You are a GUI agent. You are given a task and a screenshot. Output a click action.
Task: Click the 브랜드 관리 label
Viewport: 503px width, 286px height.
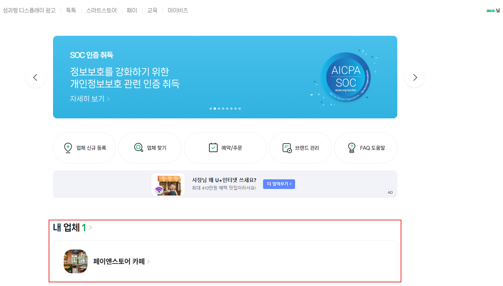307,148
